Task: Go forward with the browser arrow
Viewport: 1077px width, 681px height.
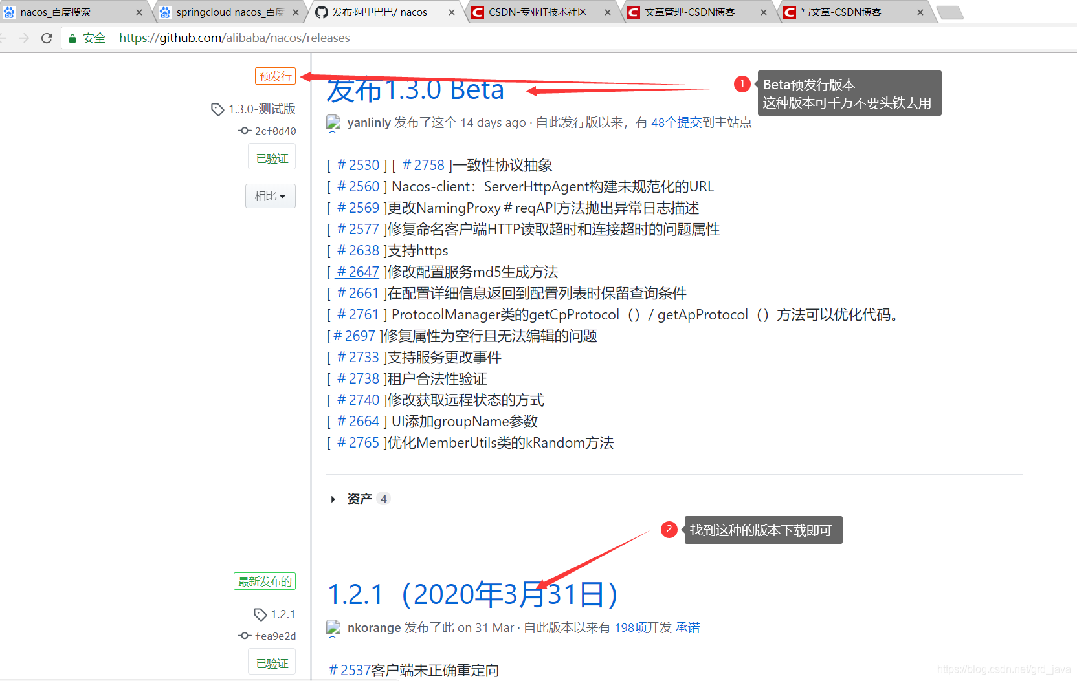Action: tap(24, 38)
